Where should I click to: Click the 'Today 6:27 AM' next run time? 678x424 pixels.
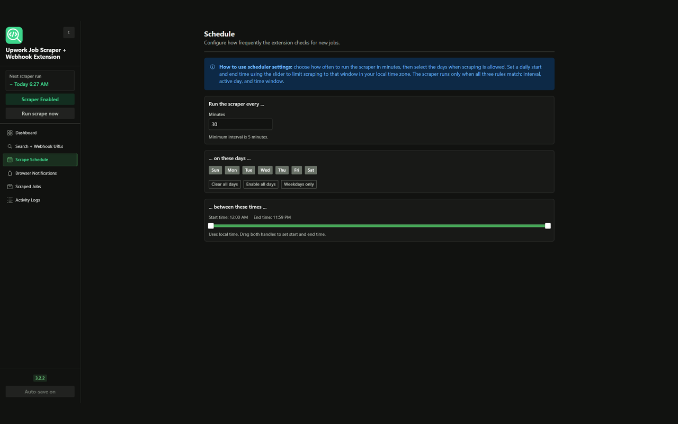point(29,84)
